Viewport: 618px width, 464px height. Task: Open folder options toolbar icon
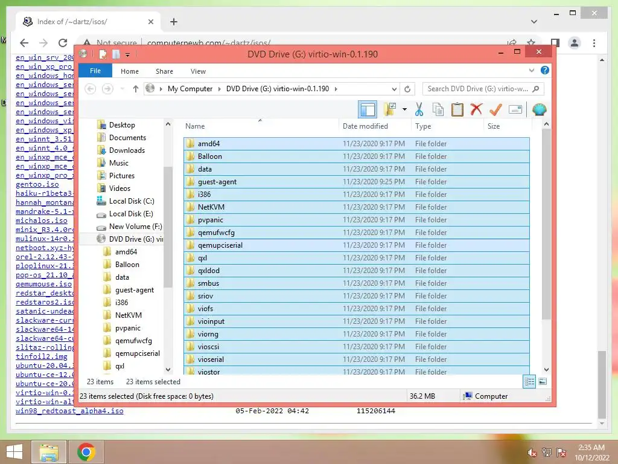point(390,109)
